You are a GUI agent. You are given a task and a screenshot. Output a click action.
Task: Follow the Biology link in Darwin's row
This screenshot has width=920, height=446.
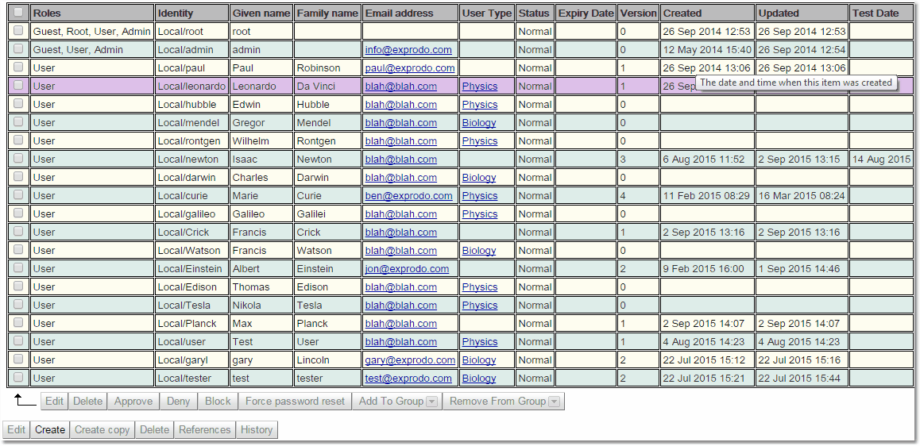[x=478, y=178]
